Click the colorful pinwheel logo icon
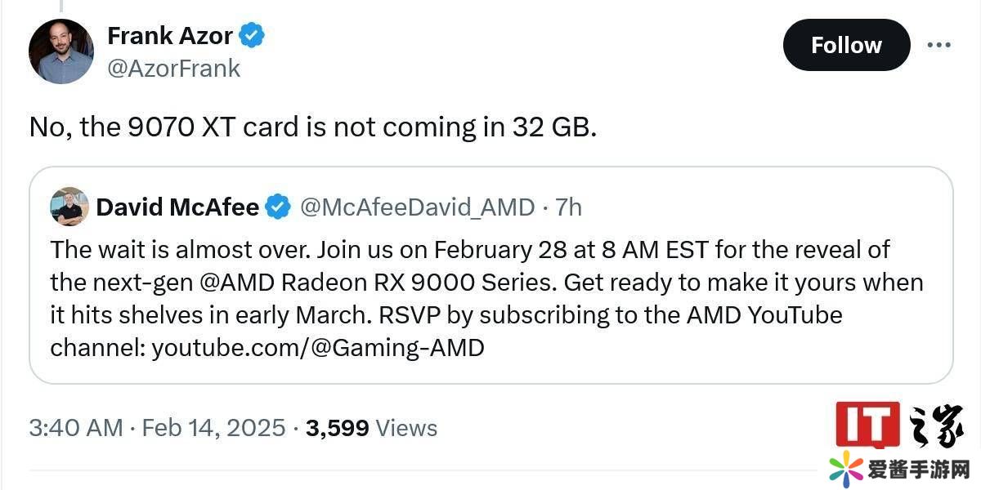The width and height of the screenshot is (981, 490). point(845,469)
